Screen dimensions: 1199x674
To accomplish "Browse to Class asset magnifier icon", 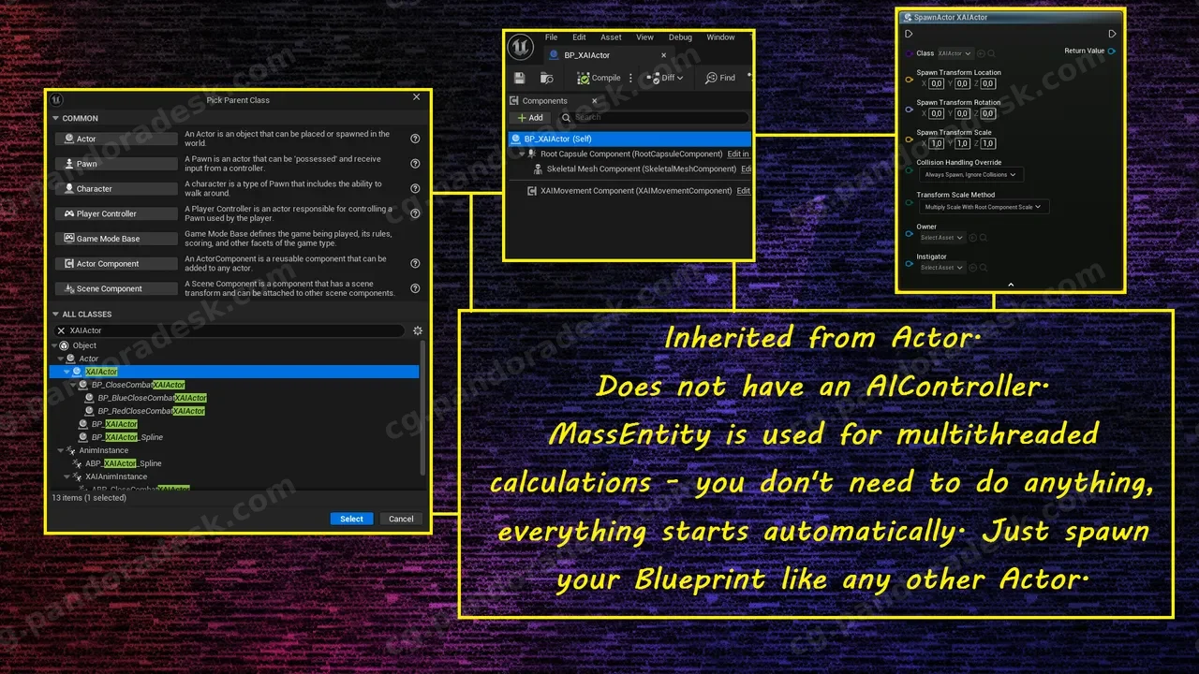I will (x=992, y=53).
